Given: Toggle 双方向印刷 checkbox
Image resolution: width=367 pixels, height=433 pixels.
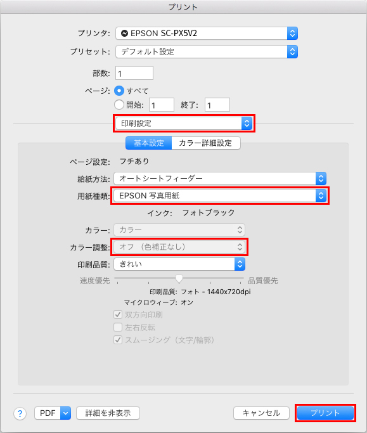Looking at the screenshot, I should coord(118,314).
